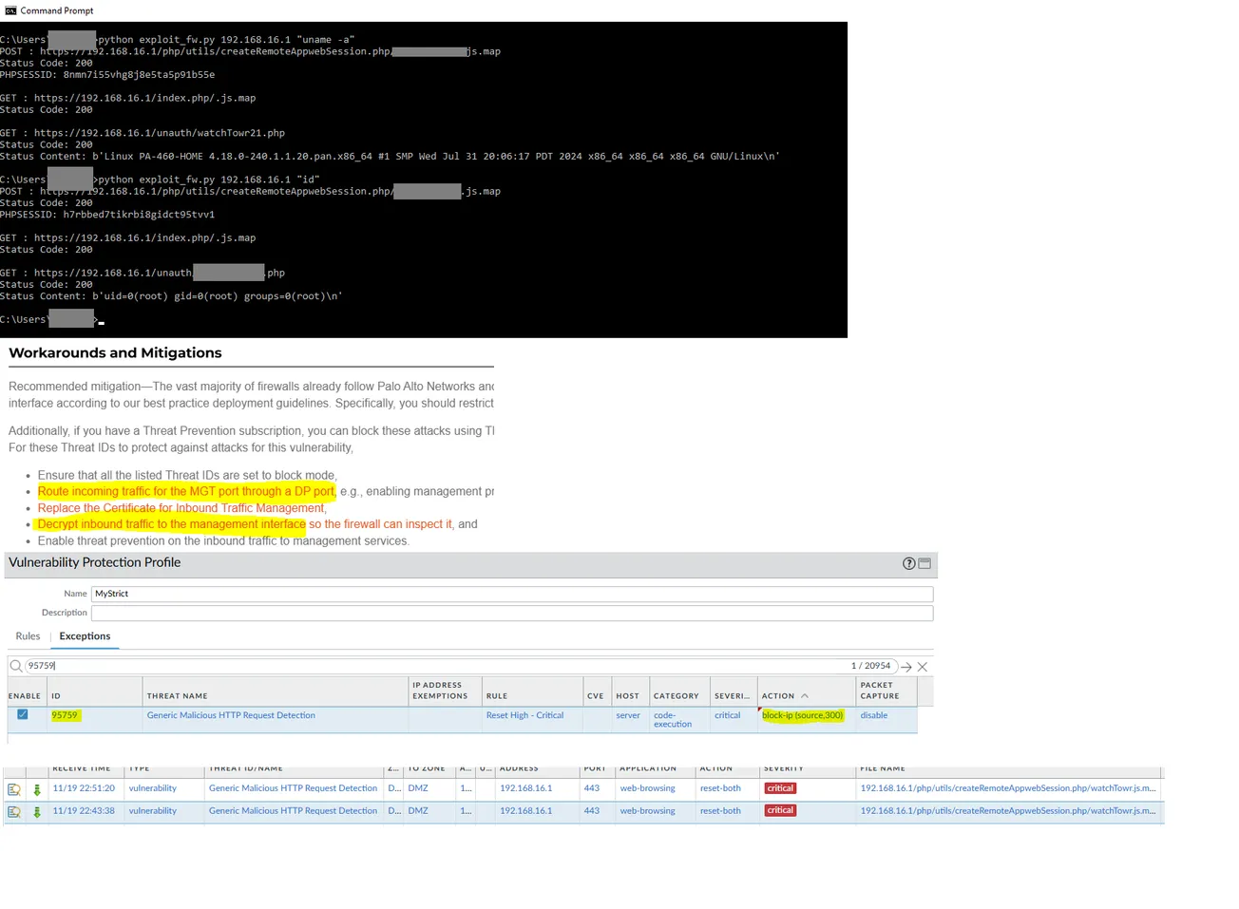Viewport: 1239px width, 909px height.
Task: Click the green download icon on first log row
Action: pyautogui.click(x=36, y=787)
